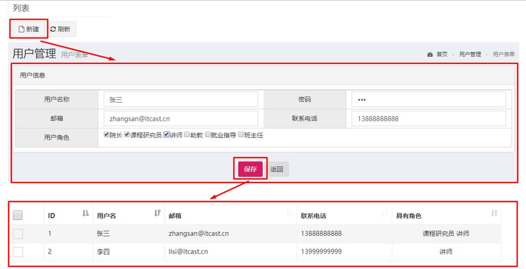Sort by 联系电话 using its faded sort icon
Screen dimensions: 526x269
[385, 213]
